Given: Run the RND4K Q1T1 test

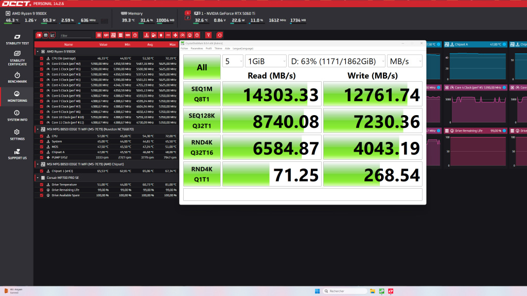Looking at the screenshot, I should [202, 174].
